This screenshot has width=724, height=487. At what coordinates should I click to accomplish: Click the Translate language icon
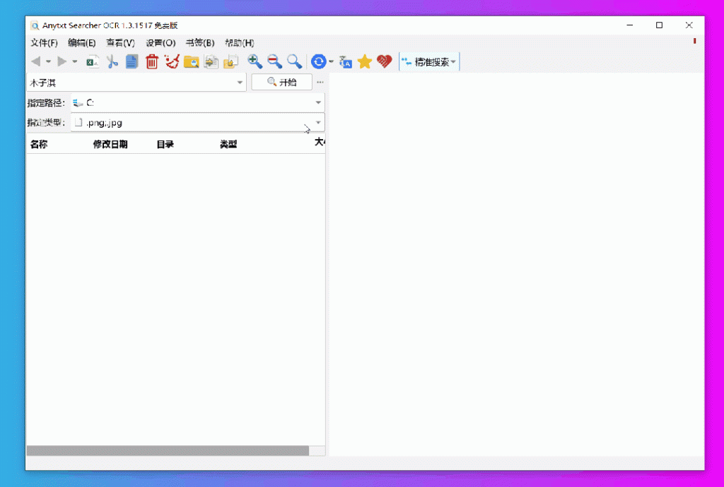pos(345,61)
